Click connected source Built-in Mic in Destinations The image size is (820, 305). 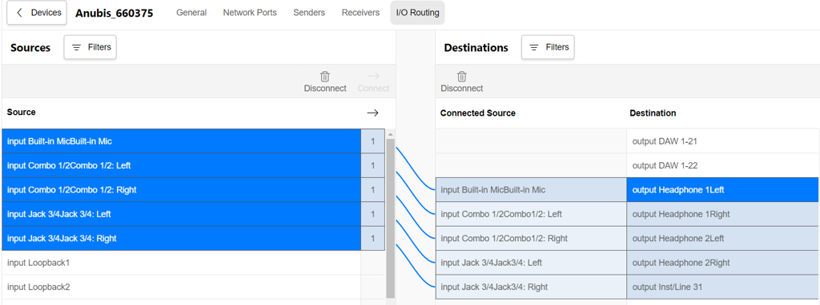click(x=531, y=190)
